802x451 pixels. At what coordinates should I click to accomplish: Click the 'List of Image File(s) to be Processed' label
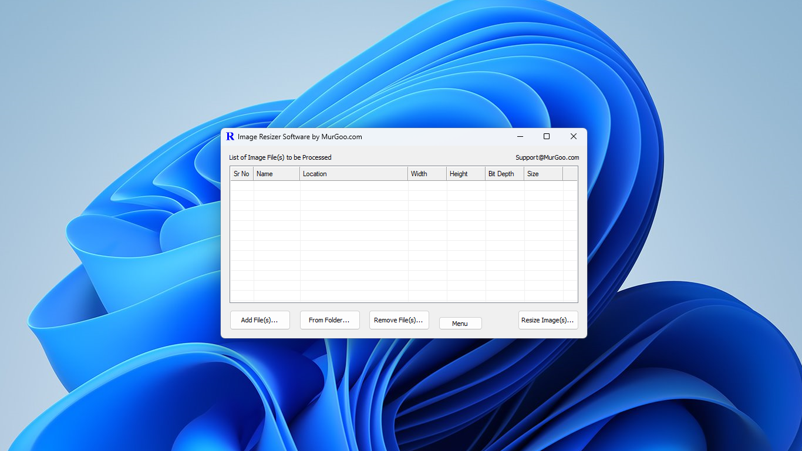click(x=281, y=157)
